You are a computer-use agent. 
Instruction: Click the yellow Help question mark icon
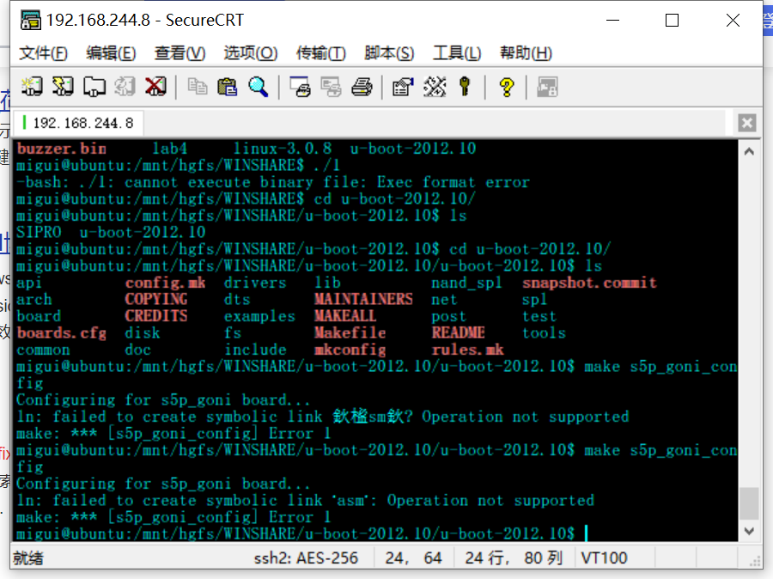tap(507, 88)
